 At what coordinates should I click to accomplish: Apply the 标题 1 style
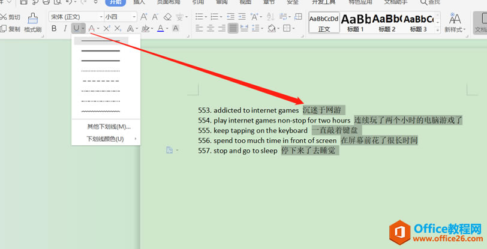tap(356, 23)
